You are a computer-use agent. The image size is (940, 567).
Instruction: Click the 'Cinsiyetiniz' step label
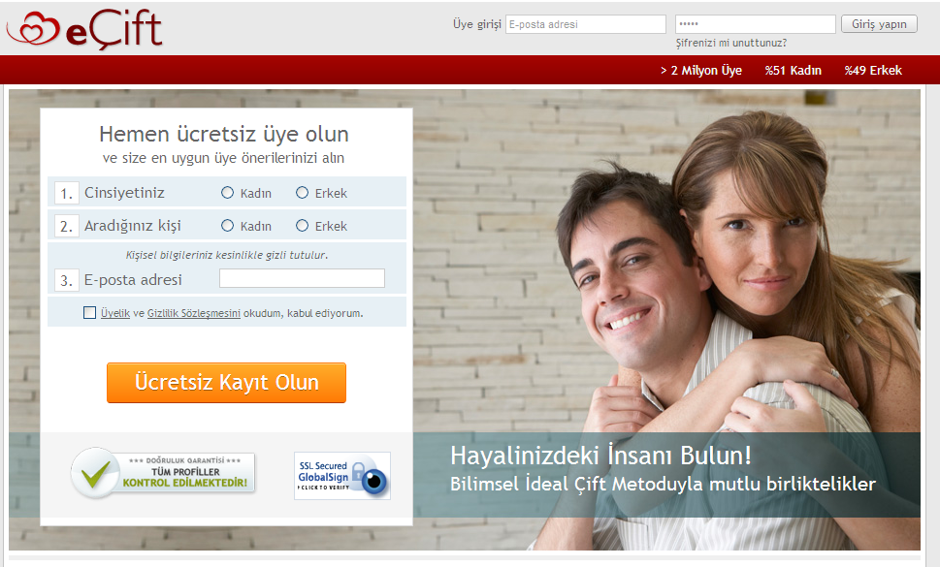(x=124, y=193)
